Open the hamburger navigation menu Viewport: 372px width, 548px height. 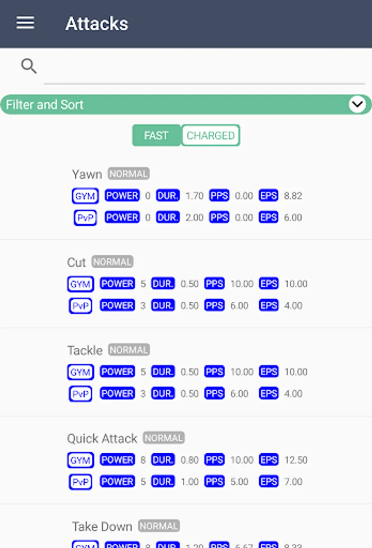click(25, 23)
